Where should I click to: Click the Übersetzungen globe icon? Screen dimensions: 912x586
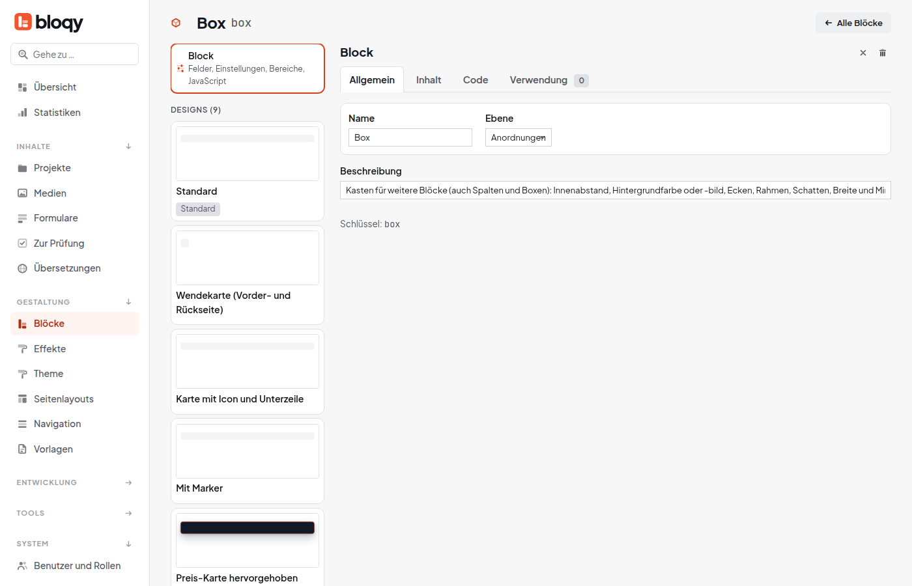click(x=22, y=268)
